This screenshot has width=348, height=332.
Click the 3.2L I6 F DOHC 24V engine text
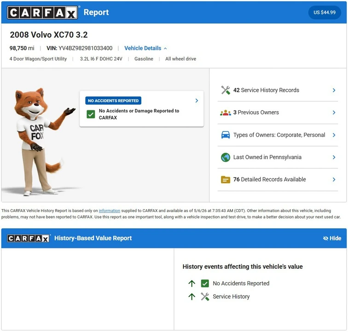pyautogui.click(x=101, y=59)
